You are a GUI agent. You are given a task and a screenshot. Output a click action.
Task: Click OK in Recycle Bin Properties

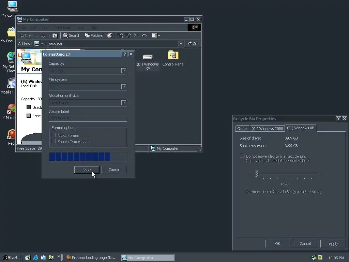click(277, 244)
